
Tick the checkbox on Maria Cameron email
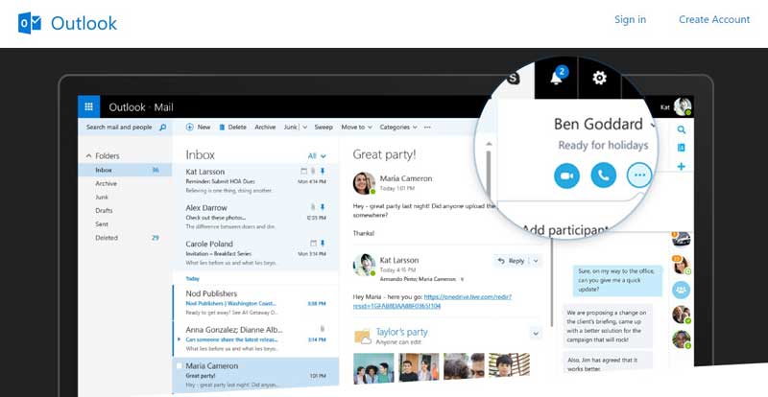180,365
